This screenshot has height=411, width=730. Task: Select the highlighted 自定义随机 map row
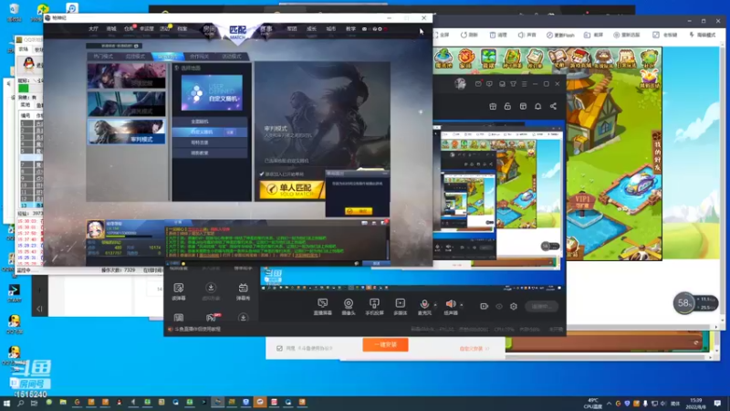tap(210, 132)
